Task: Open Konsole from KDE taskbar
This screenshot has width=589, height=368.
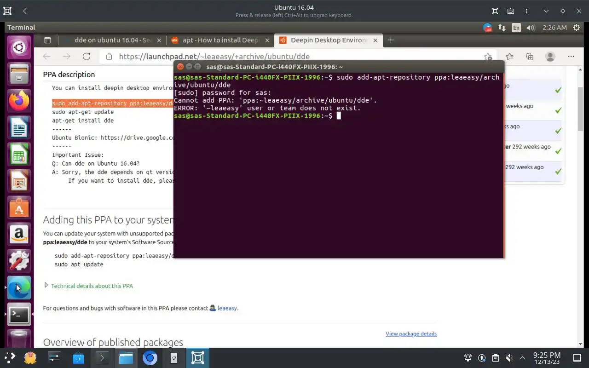Action: tap(102, 357)
